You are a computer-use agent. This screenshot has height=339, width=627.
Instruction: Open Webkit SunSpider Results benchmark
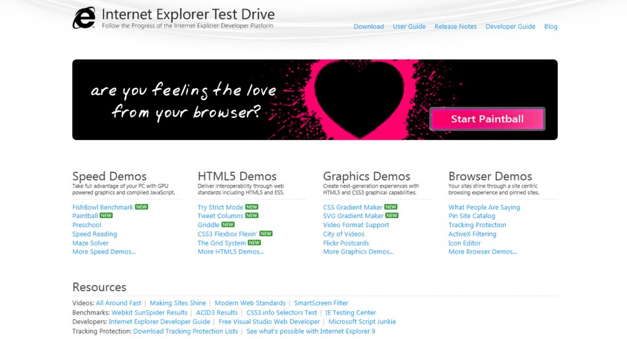149,313
